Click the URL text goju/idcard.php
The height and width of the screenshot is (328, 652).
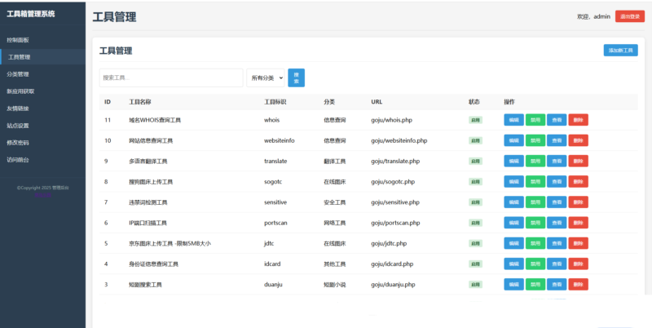tap(392, 264)
